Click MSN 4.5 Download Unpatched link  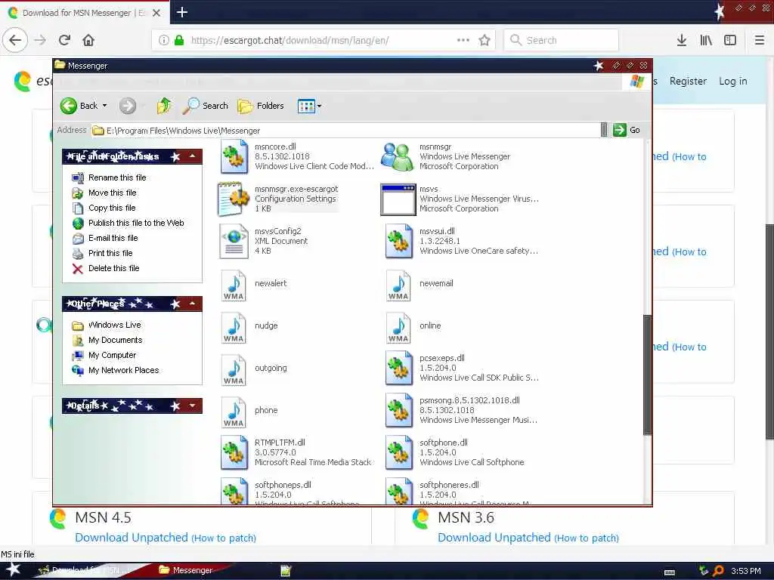[132, 538]
